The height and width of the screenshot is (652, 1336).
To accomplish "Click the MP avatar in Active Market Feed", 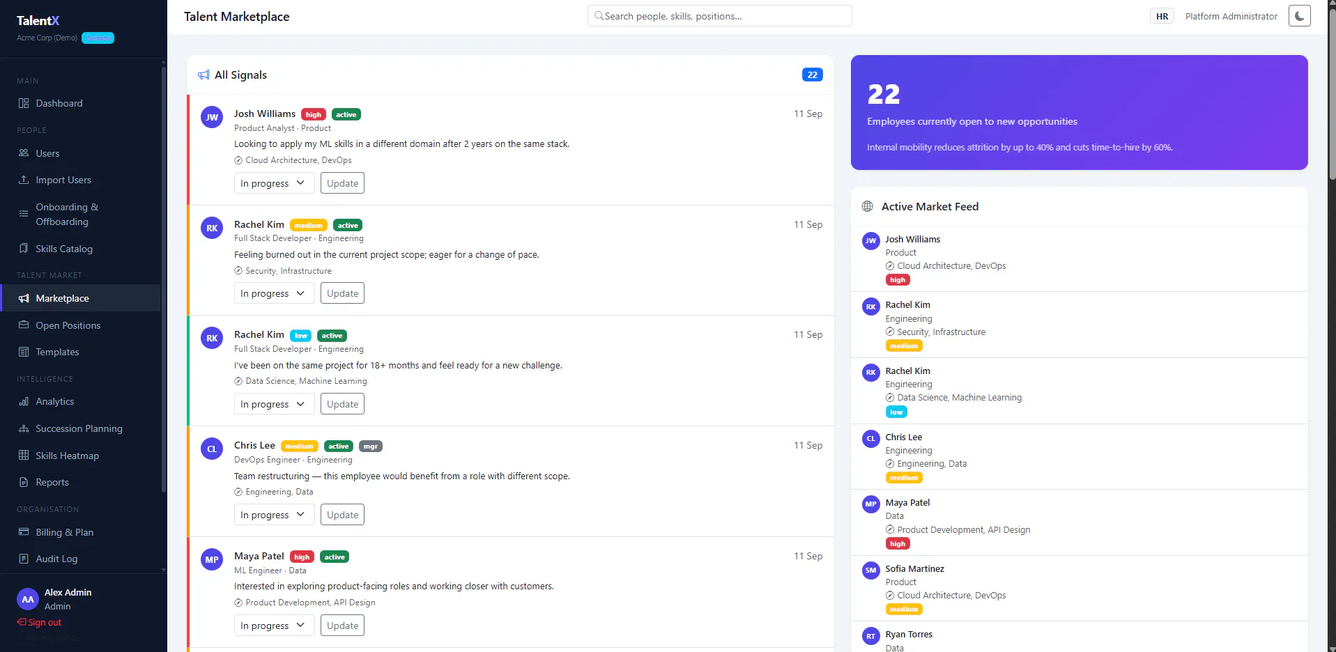I will tap(871, 504).
